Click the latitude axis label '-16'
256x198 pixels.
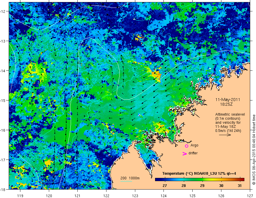(3, 130)
